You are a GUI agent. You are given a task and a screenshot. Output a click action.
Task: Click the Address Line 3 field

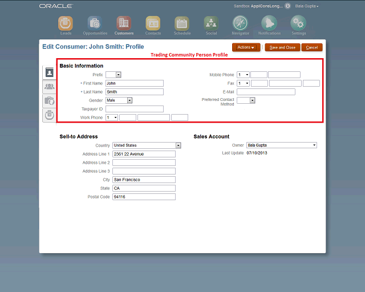[x=144, y=171]
